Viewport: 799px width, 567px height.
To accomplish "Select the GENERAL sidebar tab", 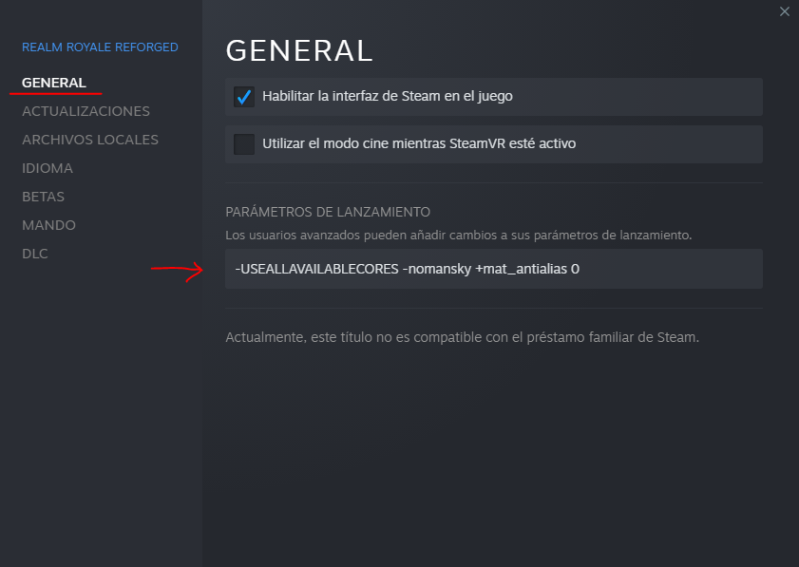I will (54, 83).
